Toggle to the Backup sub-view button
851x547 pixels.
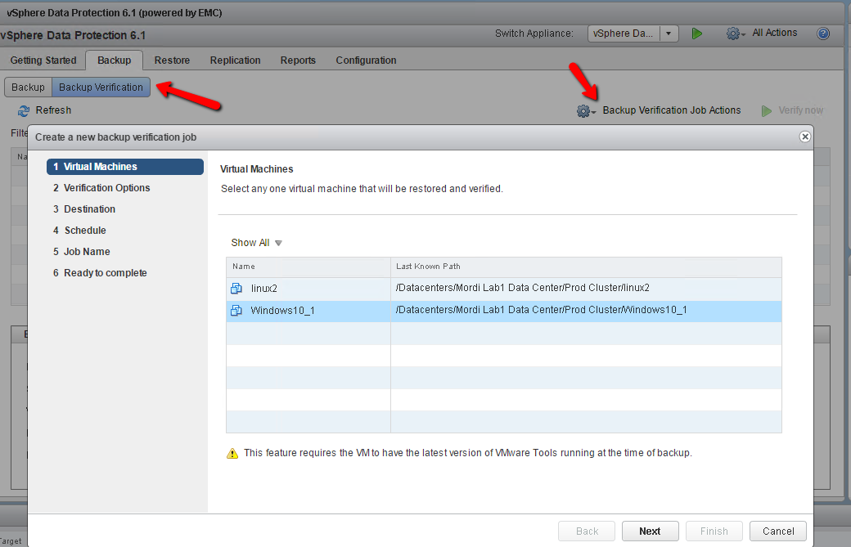tap(28, 87)
